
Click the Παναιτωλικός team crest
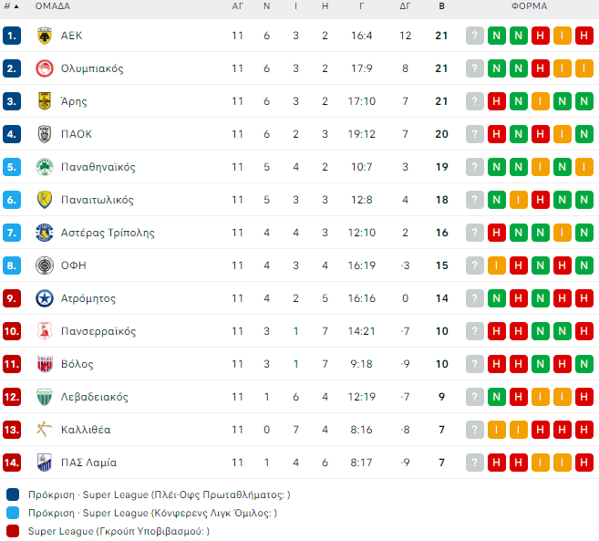pos(44,200)
